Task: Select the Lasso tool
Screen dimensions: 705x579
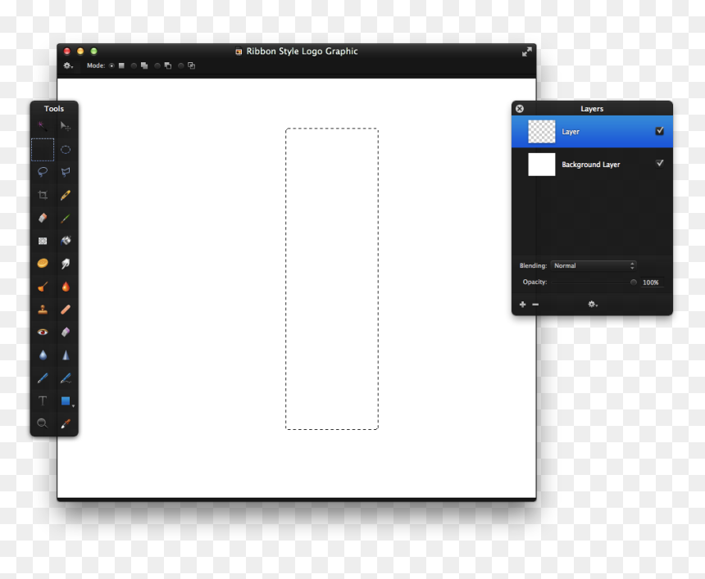Action: [x=43, y=172]
